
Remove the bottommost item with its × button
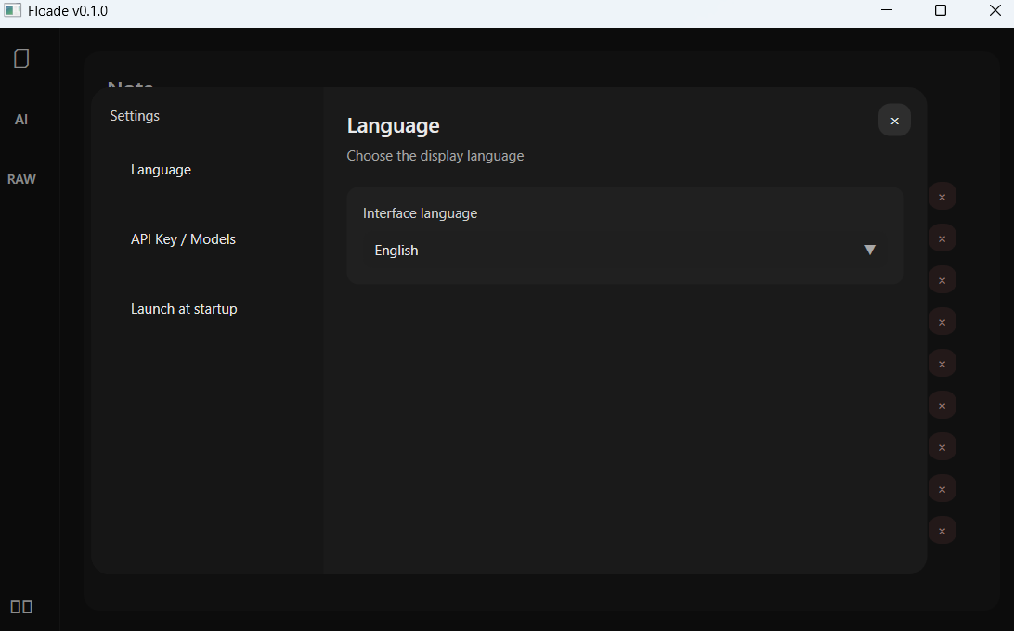942,530
